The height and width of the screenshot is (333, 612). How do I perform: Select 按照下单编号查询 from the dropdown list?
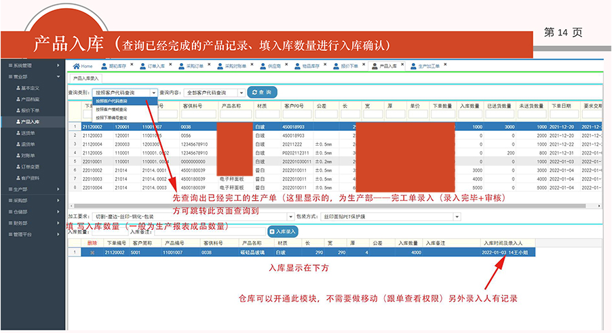coord(115,117)
